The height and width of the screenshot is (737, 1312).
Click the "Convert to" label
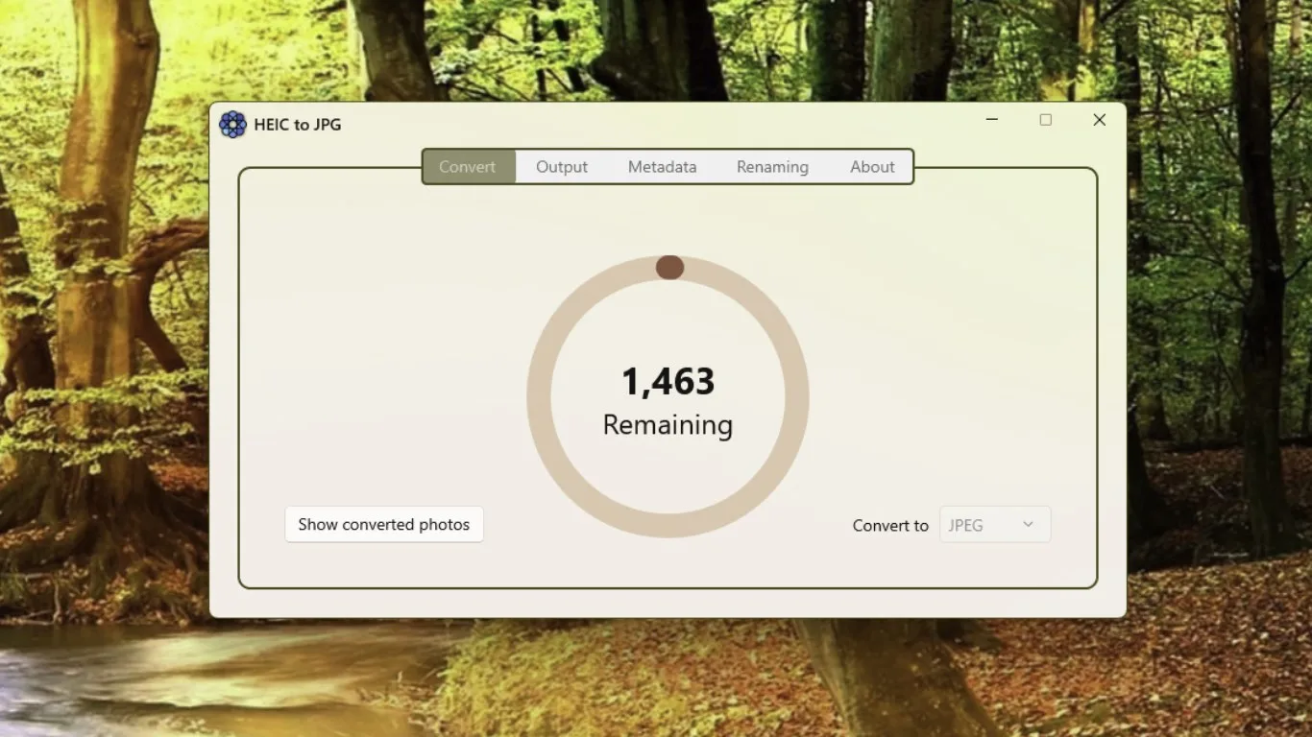[x=890, y=526]
